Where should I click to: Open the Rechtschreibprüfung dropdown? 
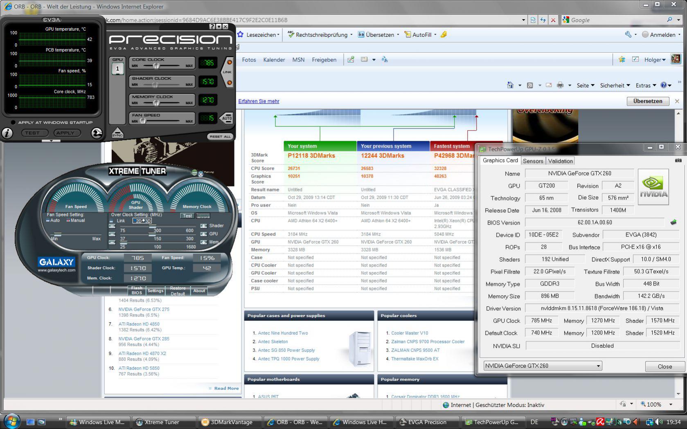click(x=351, y=35)
